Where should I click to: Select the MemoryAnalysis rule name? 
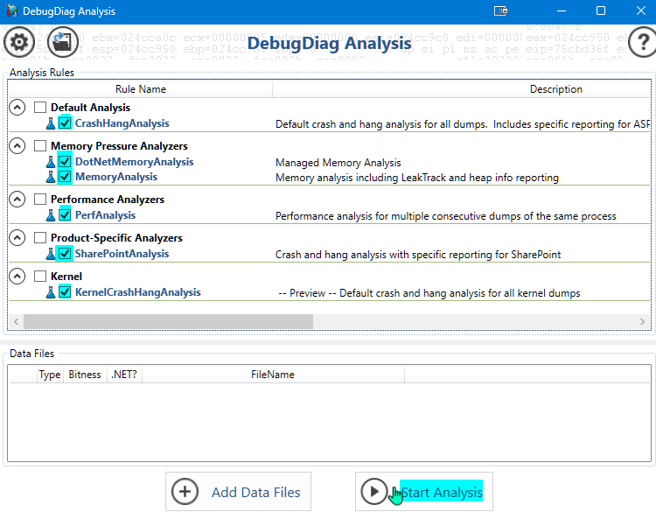click(116, 177)
